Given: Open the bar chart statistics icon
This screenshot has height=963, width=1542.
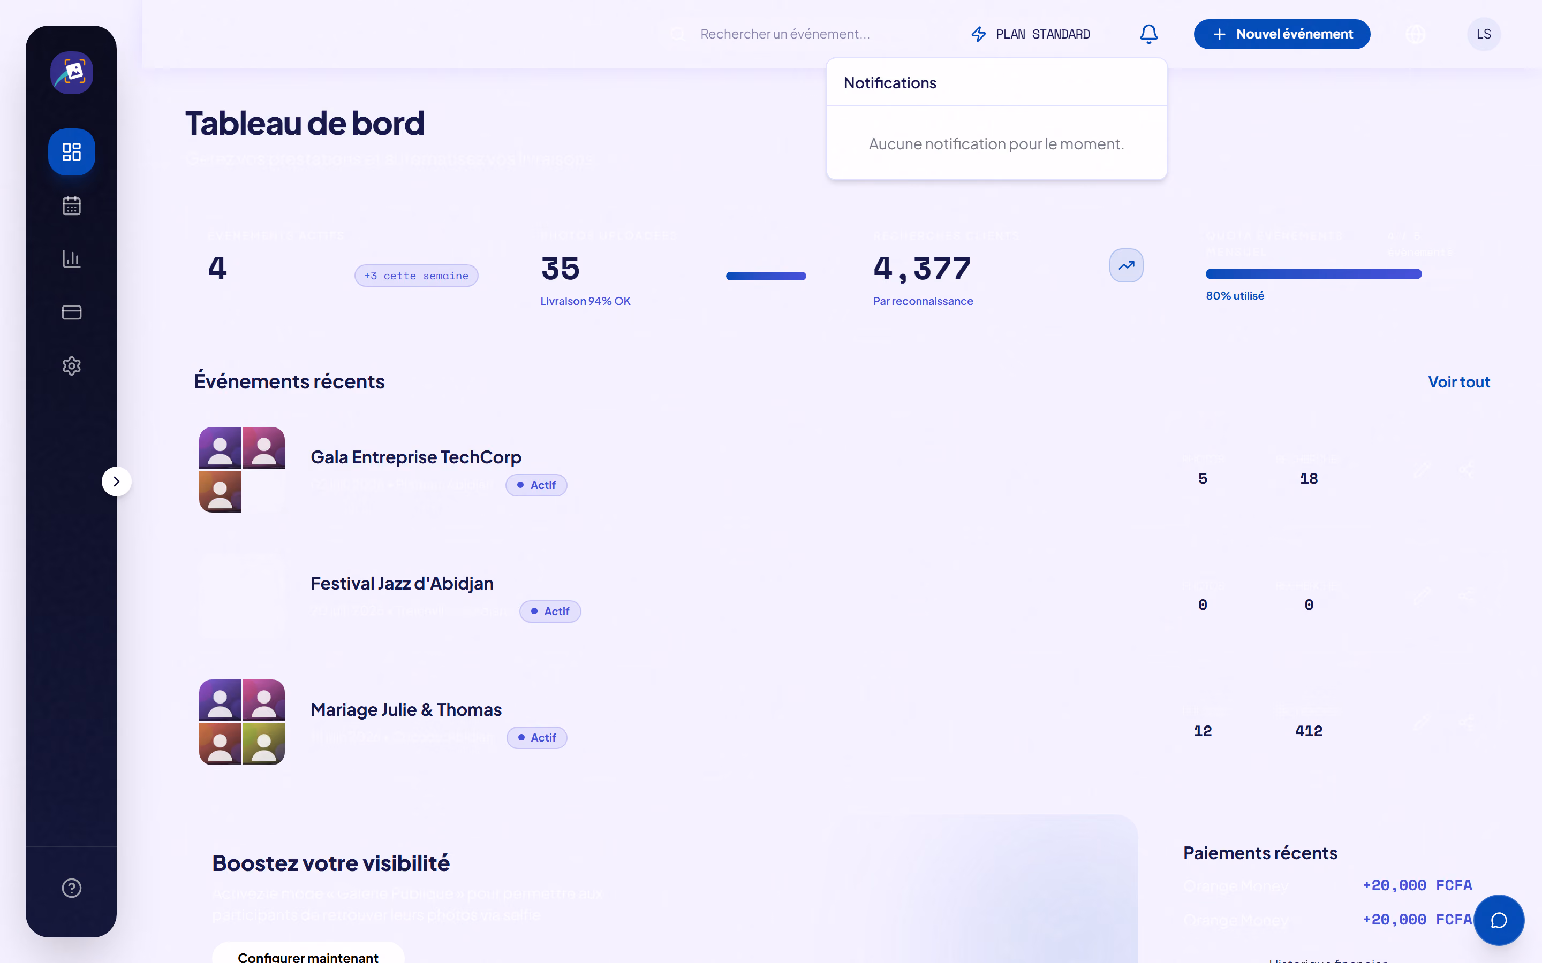Looking at the screenshot, I should pyautogui.click(x=71, y=258).
